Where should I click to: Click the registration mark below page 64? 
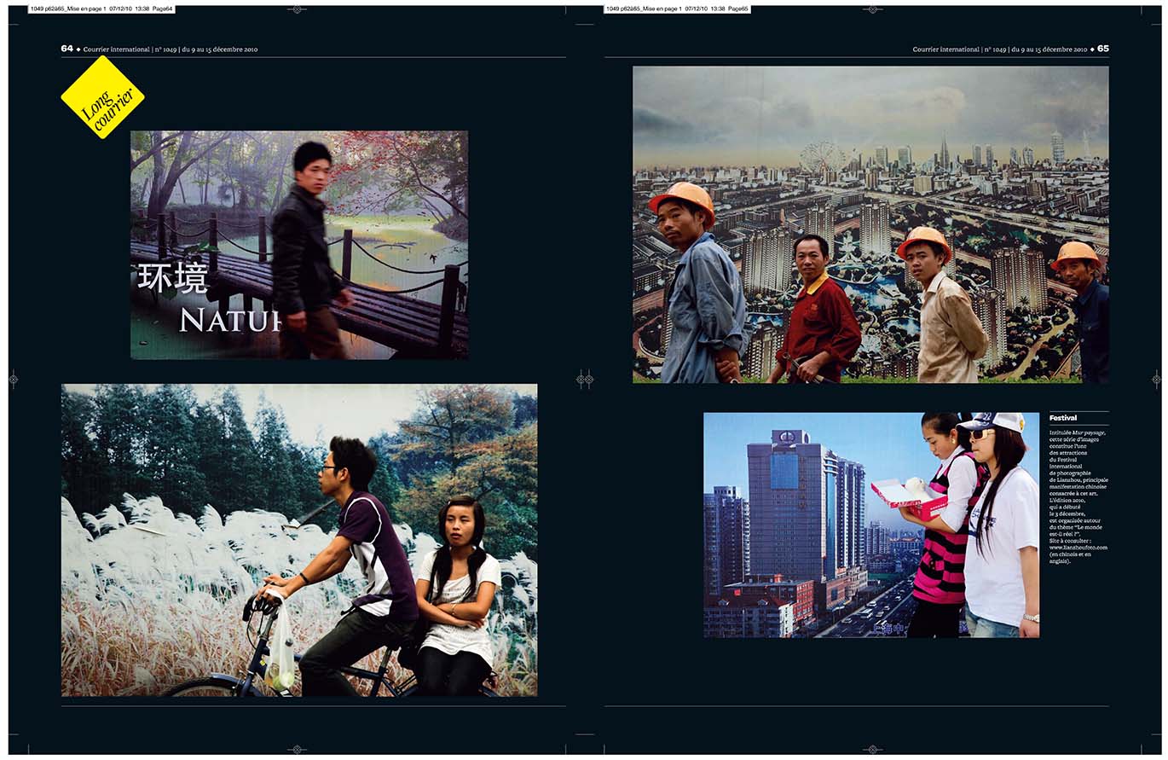297,749
